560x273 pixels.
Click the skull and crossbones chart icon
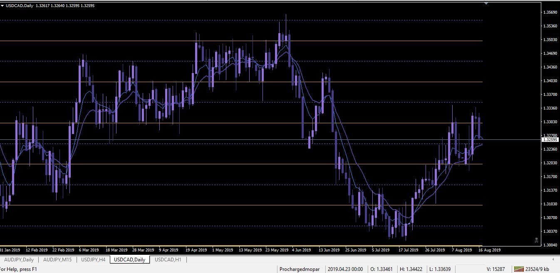click(536, 239)
